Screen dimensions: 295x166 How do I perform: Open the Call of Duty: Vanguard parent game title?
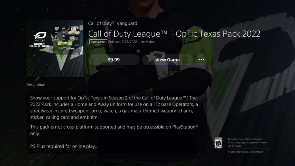(113, 23)
